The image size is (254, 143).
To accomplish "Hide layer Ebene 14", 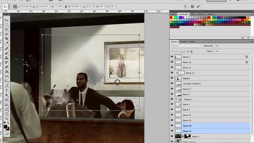I will point(172,68).
